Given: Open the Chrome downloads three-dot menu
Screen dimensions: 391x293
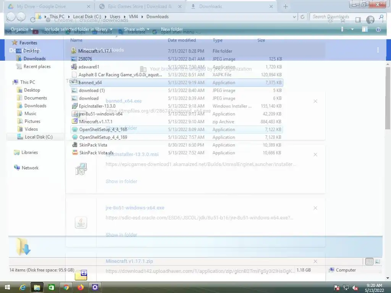Looking at the screenshot, I should point(378,50).
